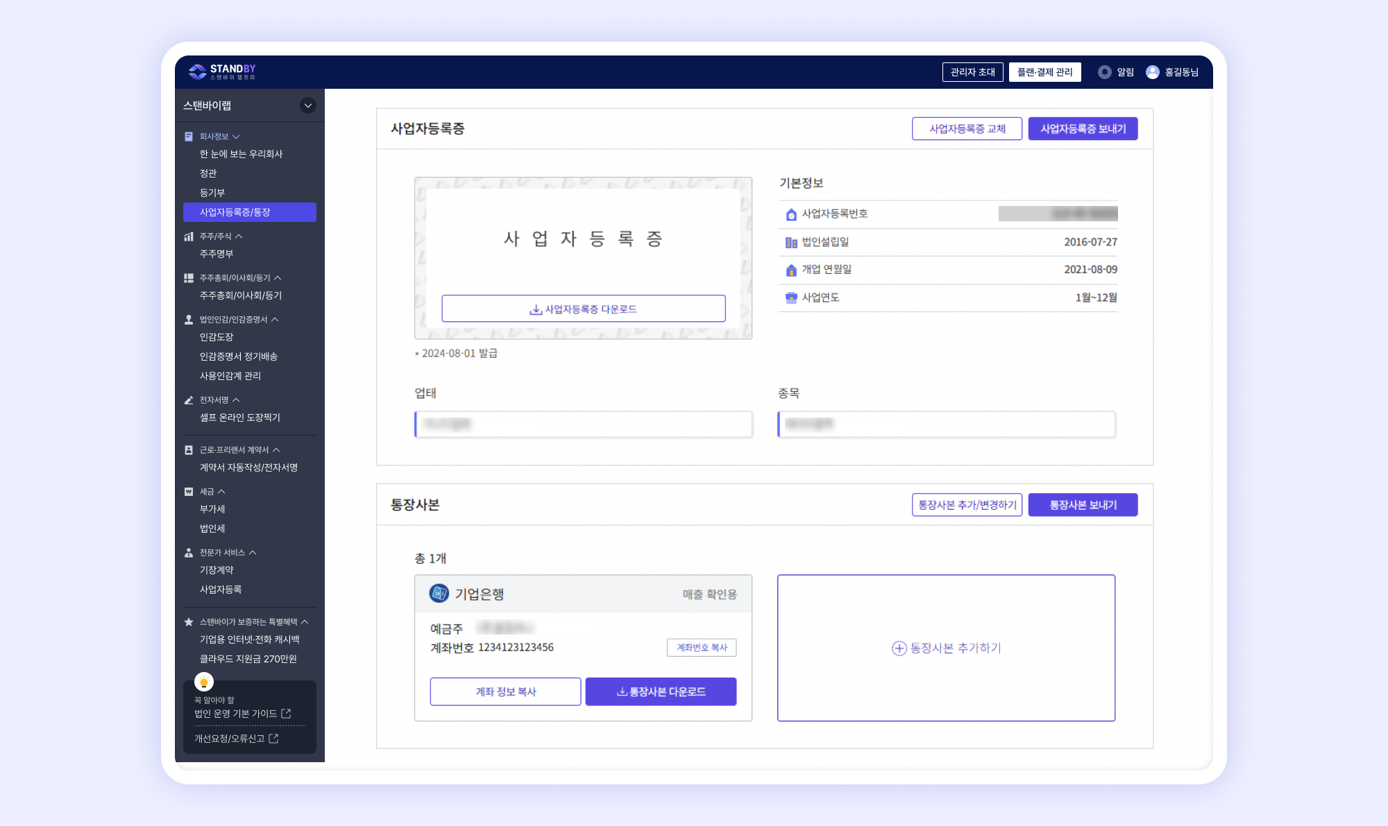This screenshot has width=1388, height=826.
Task: Click the 사업자등록증 다운로드 button
Action: click(x=583, y=309)
